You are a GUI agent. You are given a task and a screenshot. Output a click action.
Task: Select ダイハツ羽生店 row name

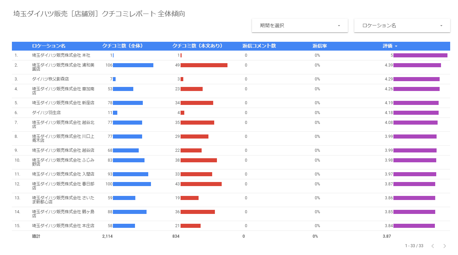click(46, 112)
